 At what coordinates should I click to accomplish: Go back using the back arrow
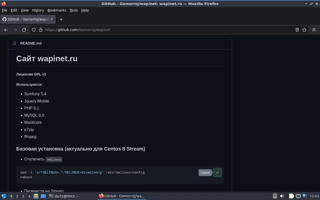click(6, 30)
